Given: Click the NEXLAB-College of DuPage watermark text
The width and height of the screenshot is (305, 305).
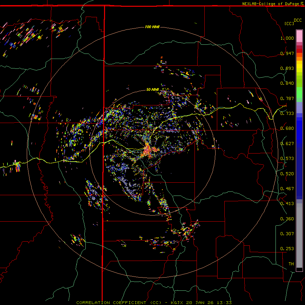Looking at the screenshot, I should pos(270,4).
